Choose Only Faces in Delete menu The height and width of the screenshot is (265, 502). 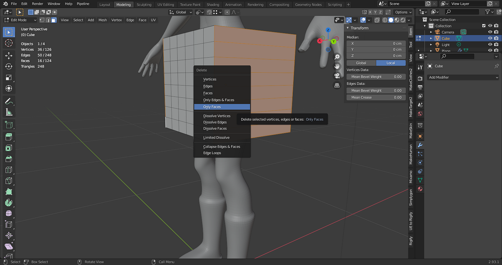(x=222, y=107)
